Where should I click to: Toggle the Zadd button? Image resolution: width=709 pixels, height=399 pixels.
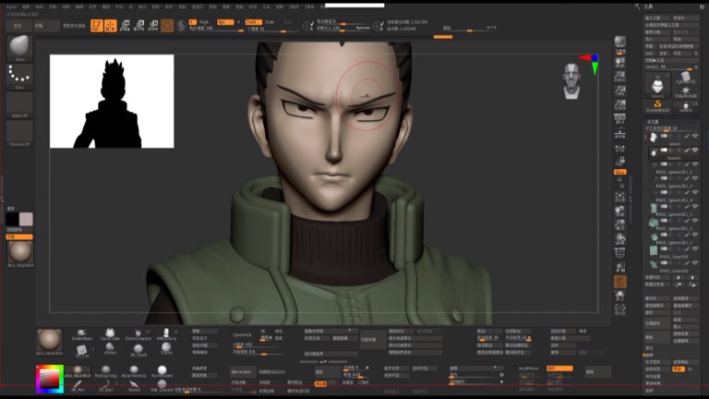pyautogui.click(x=253, y=22)
